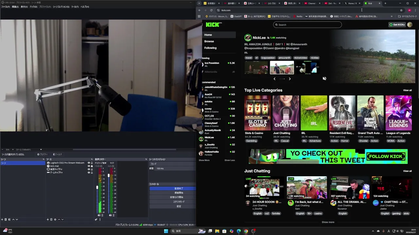Hide the 画面キャプチャ source
The width and height of the screenshot is (419, 235).
point(89,169)
